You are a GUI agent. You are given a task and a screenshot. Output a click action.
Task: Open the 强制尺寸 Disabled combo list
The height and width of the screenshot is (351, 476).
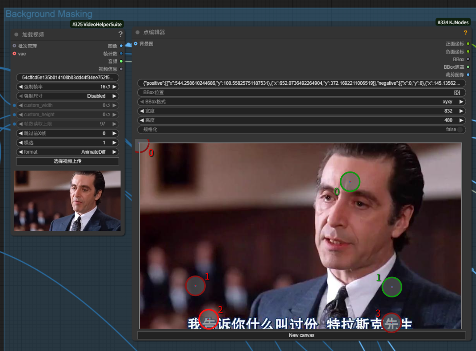67,96
